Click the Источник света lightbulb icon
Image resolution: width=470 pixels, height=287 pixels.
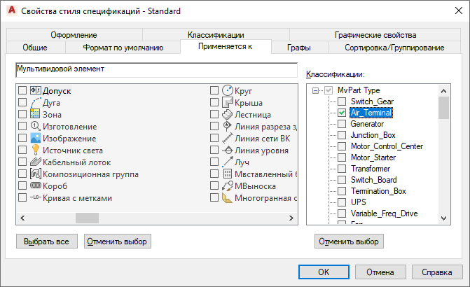(x=36, y=150)
